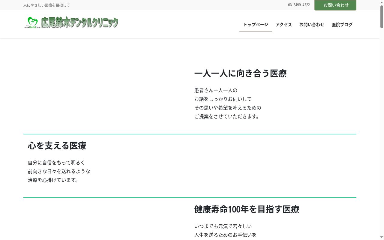The image size is (384, 240).
Task: Click the 広尾鈴木デンタルクリニック logo
Action: point(71,22)
